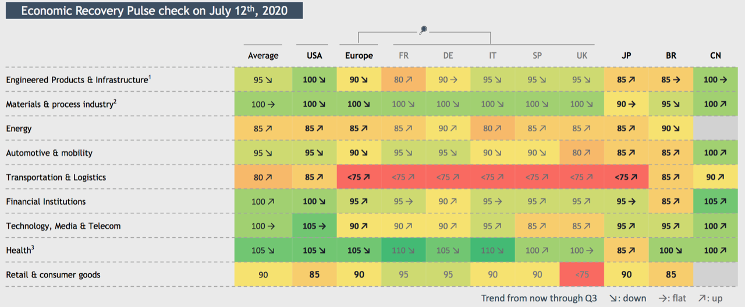Click the 'Trend from now through Q3' text

click(x=540, y=298)
